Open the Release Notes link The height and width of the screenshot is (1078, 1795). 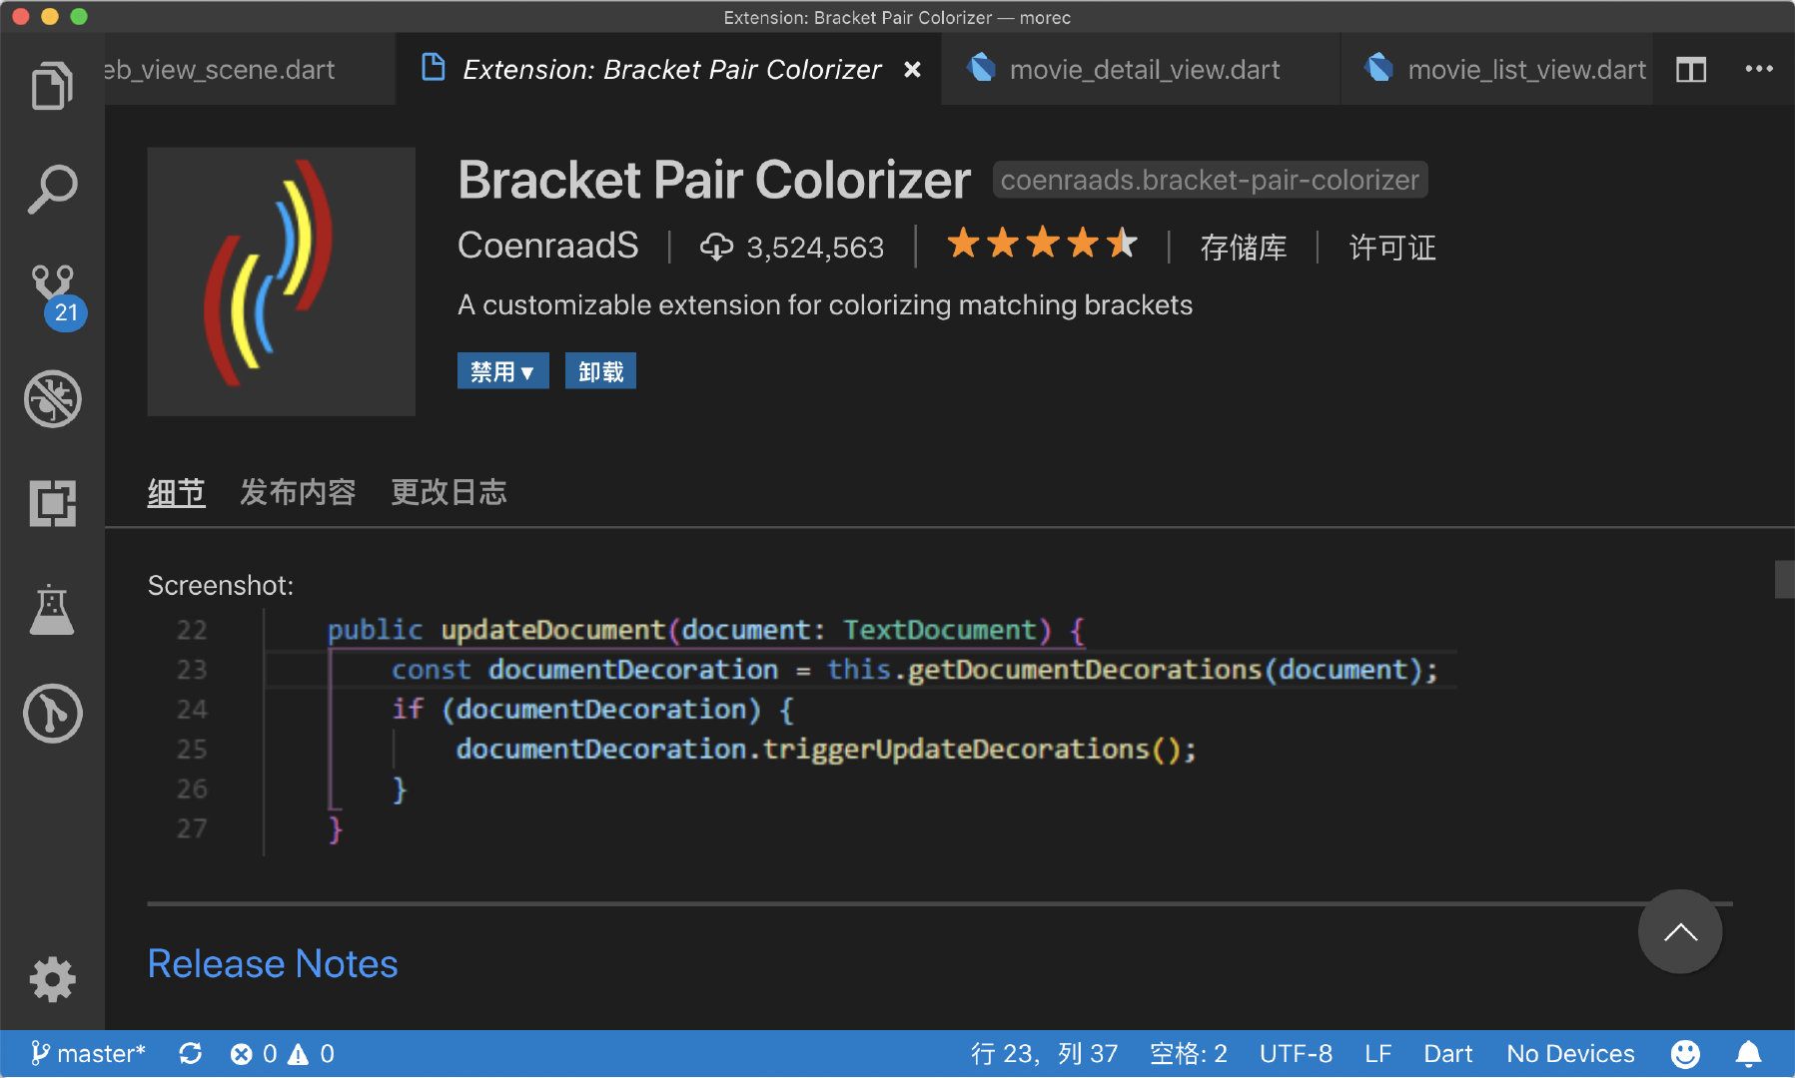click(x=272, y=962)
